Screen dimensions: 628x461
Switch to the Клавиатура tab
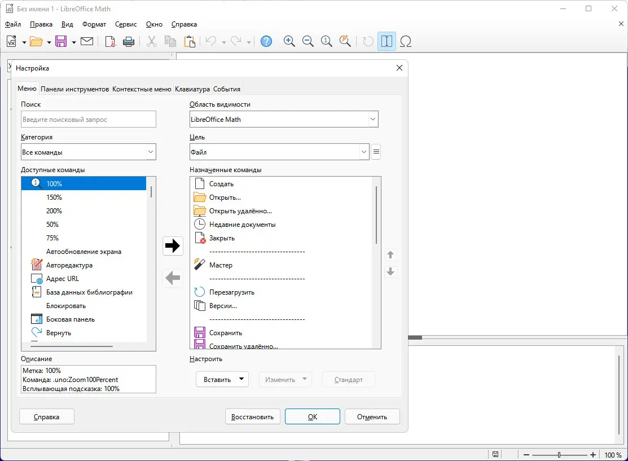(x=192, y=89)
